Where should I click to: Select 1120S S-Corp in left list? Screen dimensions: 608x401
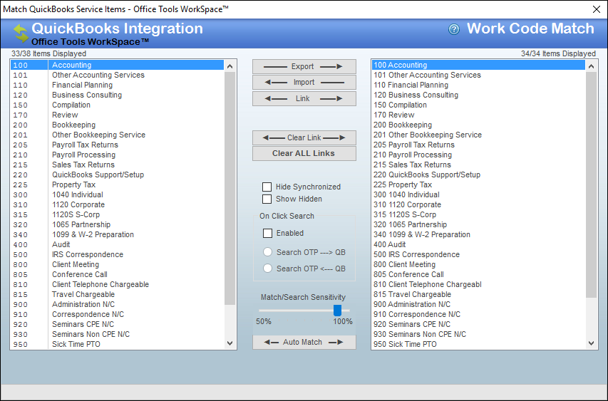click(118, 214)
